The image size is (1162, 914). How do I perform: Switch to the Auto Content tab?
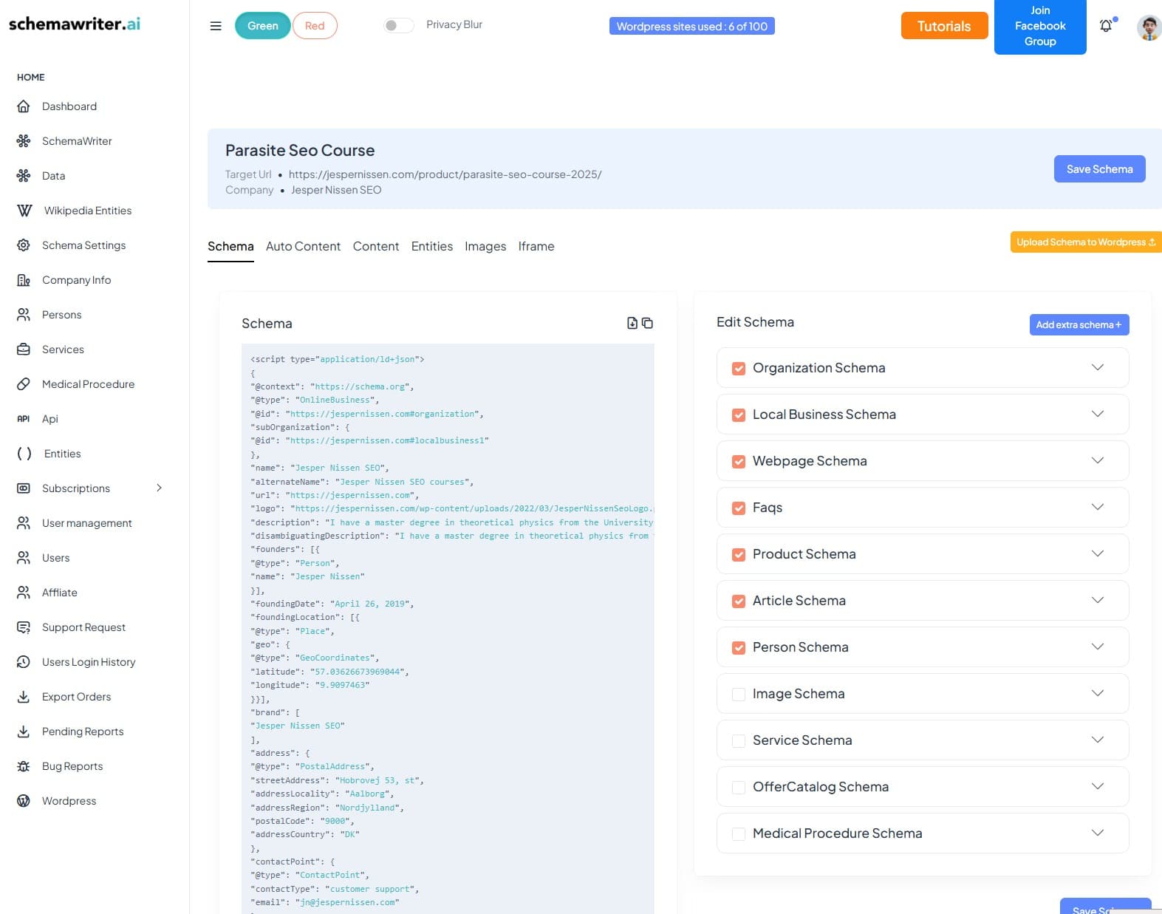coord(303,247)
